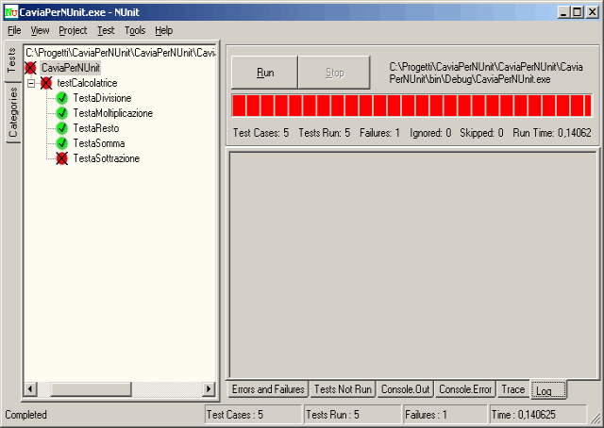Click the executable path next to Stop button
Screen dimensions: 604x428
coord(486,74)
